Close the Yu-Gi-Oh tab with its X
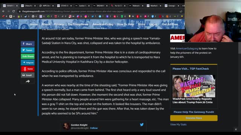The width and height of the screenshot is (241, 135). pos(125,6)
